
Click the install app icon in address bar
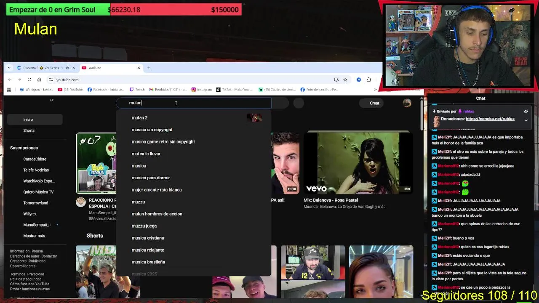(336, 80)
